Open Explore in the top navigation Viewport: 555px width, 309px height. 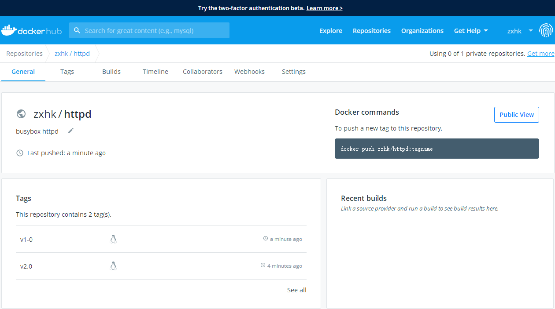click(x=331, y=31)
